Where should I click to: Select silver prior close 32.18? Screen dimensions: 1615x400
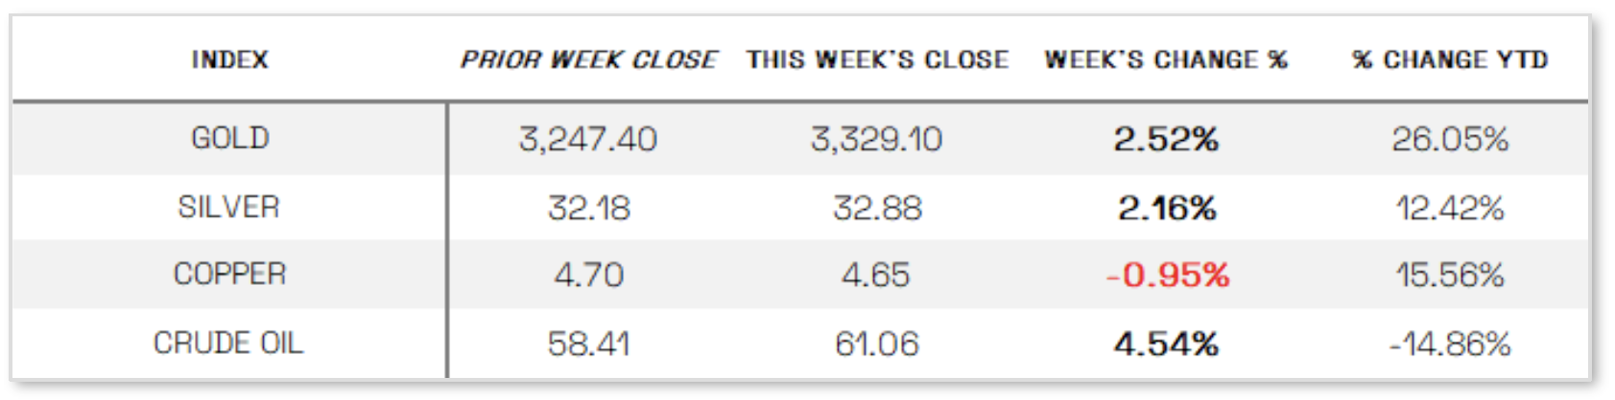(x=589, y=208)
